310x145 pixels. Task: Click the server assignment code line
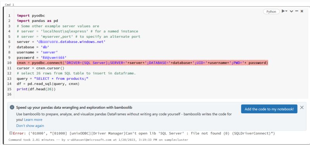[x=61, y=42]
